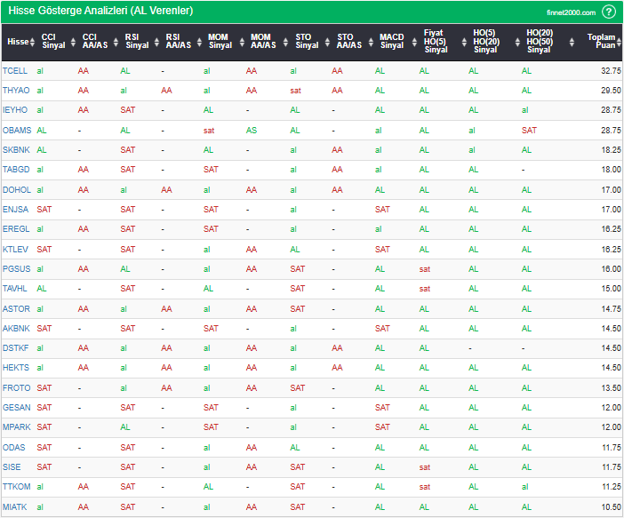Click sort arrows on CCI Sinyal column
Image resolution: width=624 pixels, height=518 pixels.
(72, 42)
